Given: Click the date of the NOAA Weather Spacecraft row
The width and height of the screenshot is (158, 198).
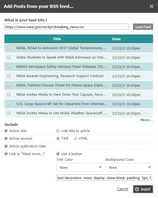Looking at the screenshot, I should (x=126, y=113).
